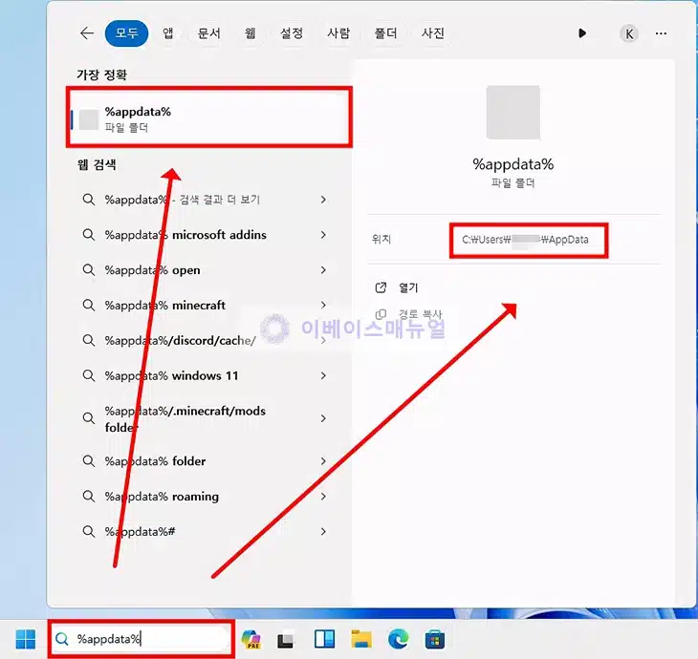Image resolution: width=698 pixels, height=659 pixels.
Task: Click 열기 to open the folder
Action: tap(408, 287)
